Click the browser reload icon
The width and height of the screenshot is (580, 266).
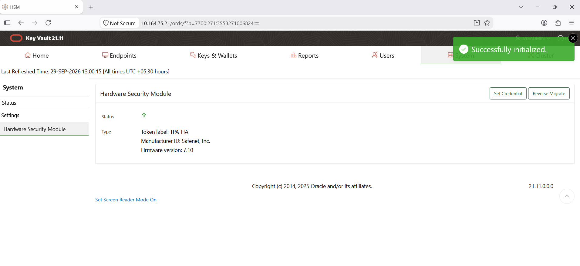pos(48,23)
